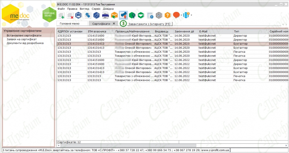The height and width of the screenshot is (153, 289).
Task: Open the Довідка menu
Action: tap(108, 9)
